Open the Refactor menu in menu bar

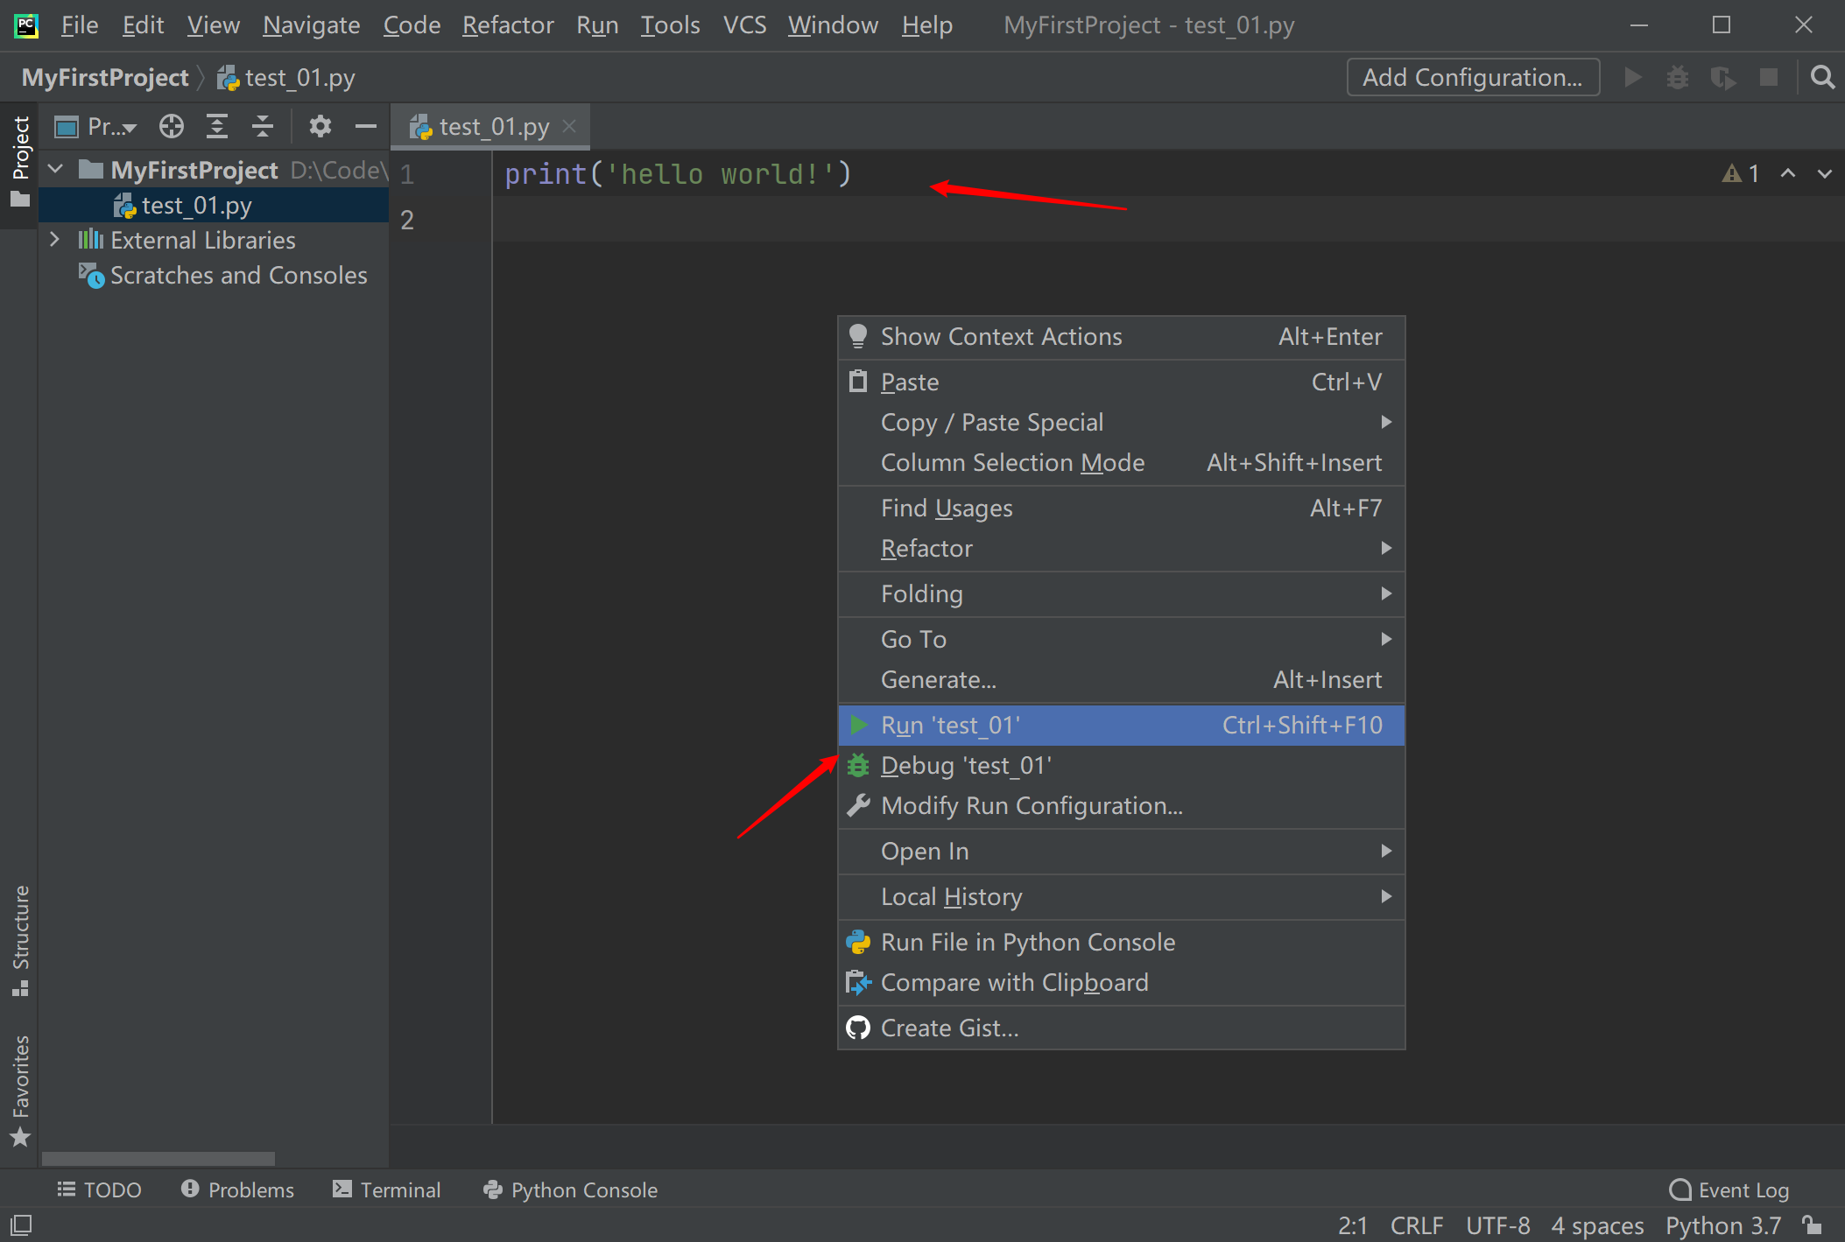508,25
